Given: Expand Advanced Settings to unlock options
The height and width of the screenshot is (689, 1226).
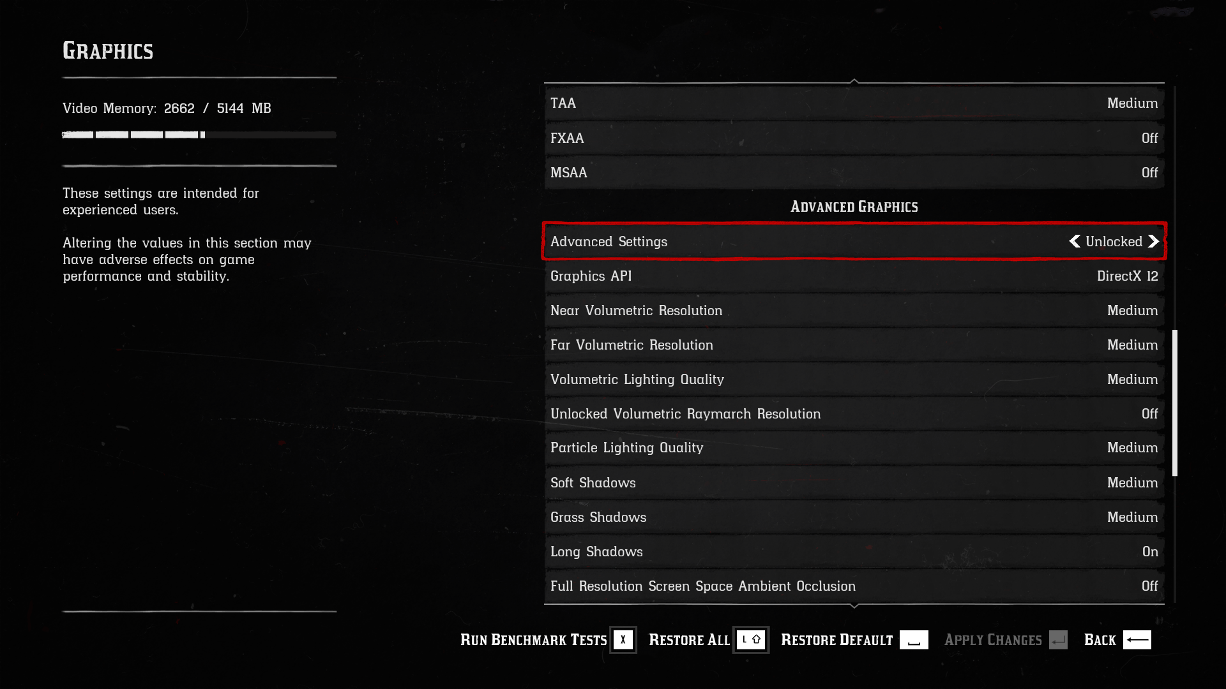Looking at the screenshot, I should (854, 241).
